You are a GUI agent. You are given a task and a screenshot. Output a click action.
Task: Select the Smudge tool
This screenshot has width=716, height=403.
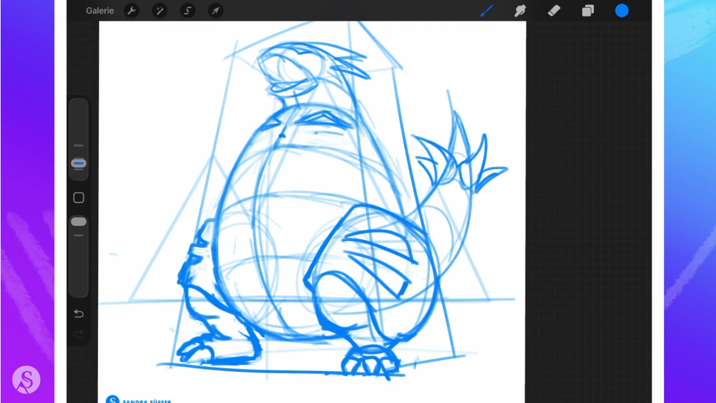pyautogui.click(x=520, y=10)
